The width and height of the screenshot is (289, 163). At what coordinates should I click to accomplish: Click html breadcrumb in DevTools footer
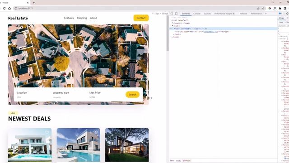pos(172,161)
